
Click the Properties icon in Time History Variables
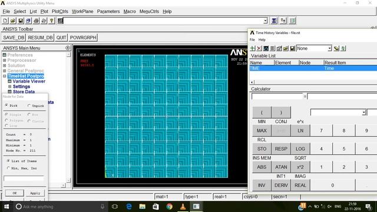279,48
